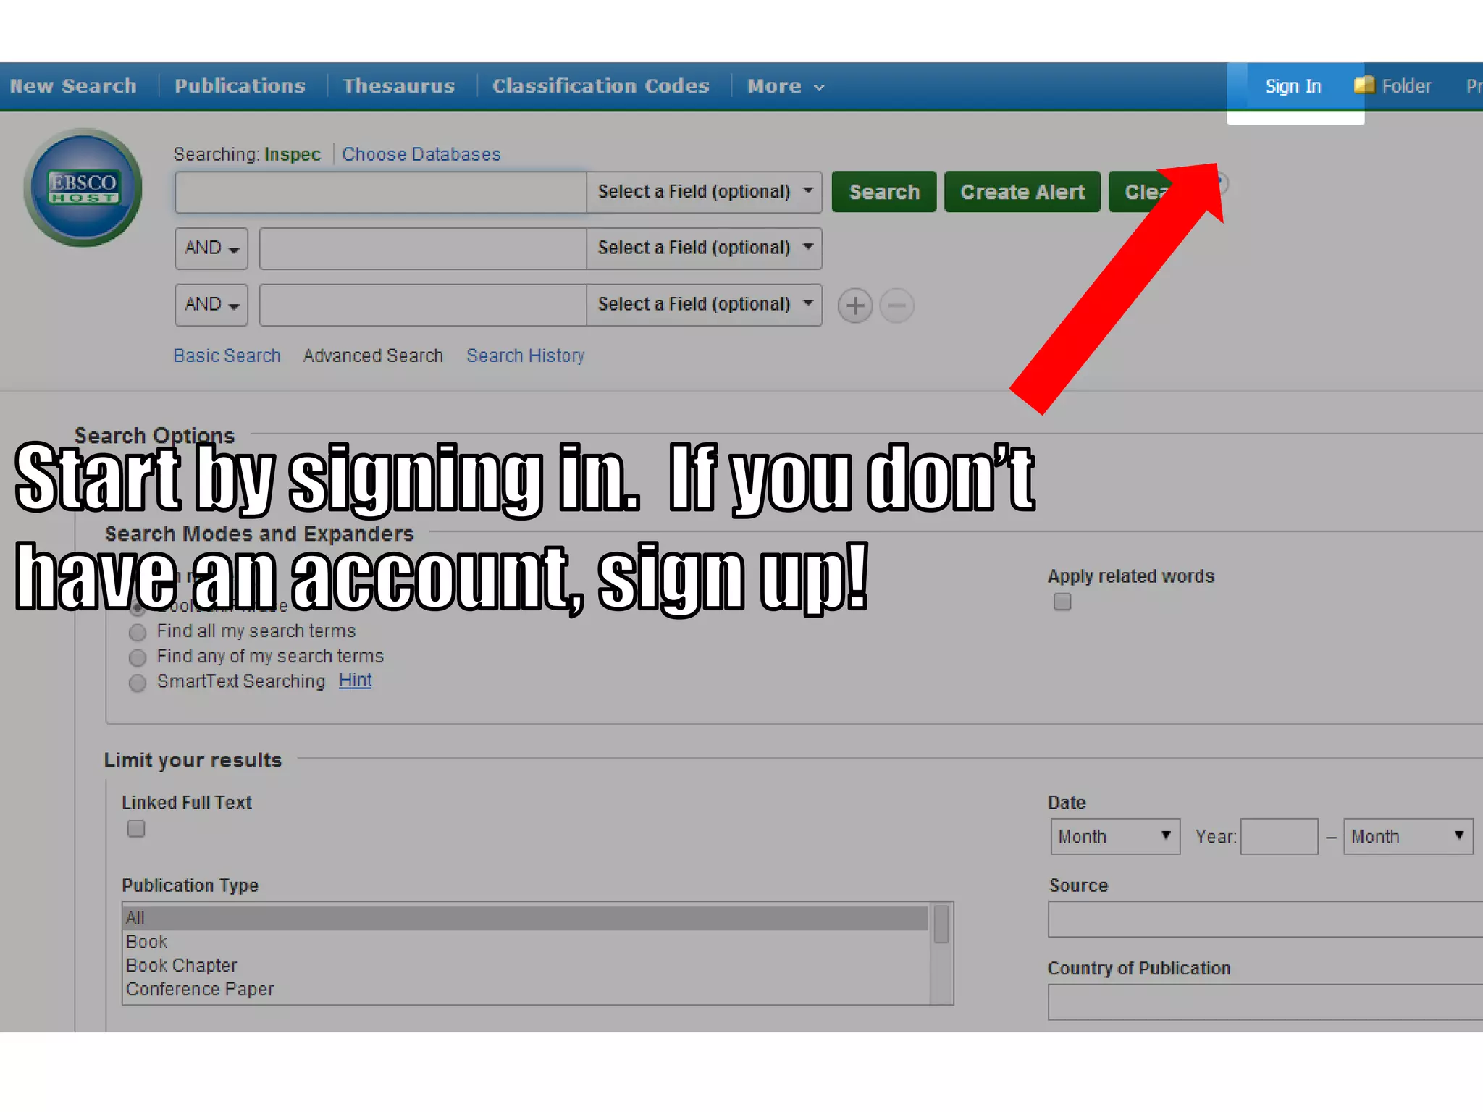Expand the first AND operator dropdown

click(x=211, y=248)
